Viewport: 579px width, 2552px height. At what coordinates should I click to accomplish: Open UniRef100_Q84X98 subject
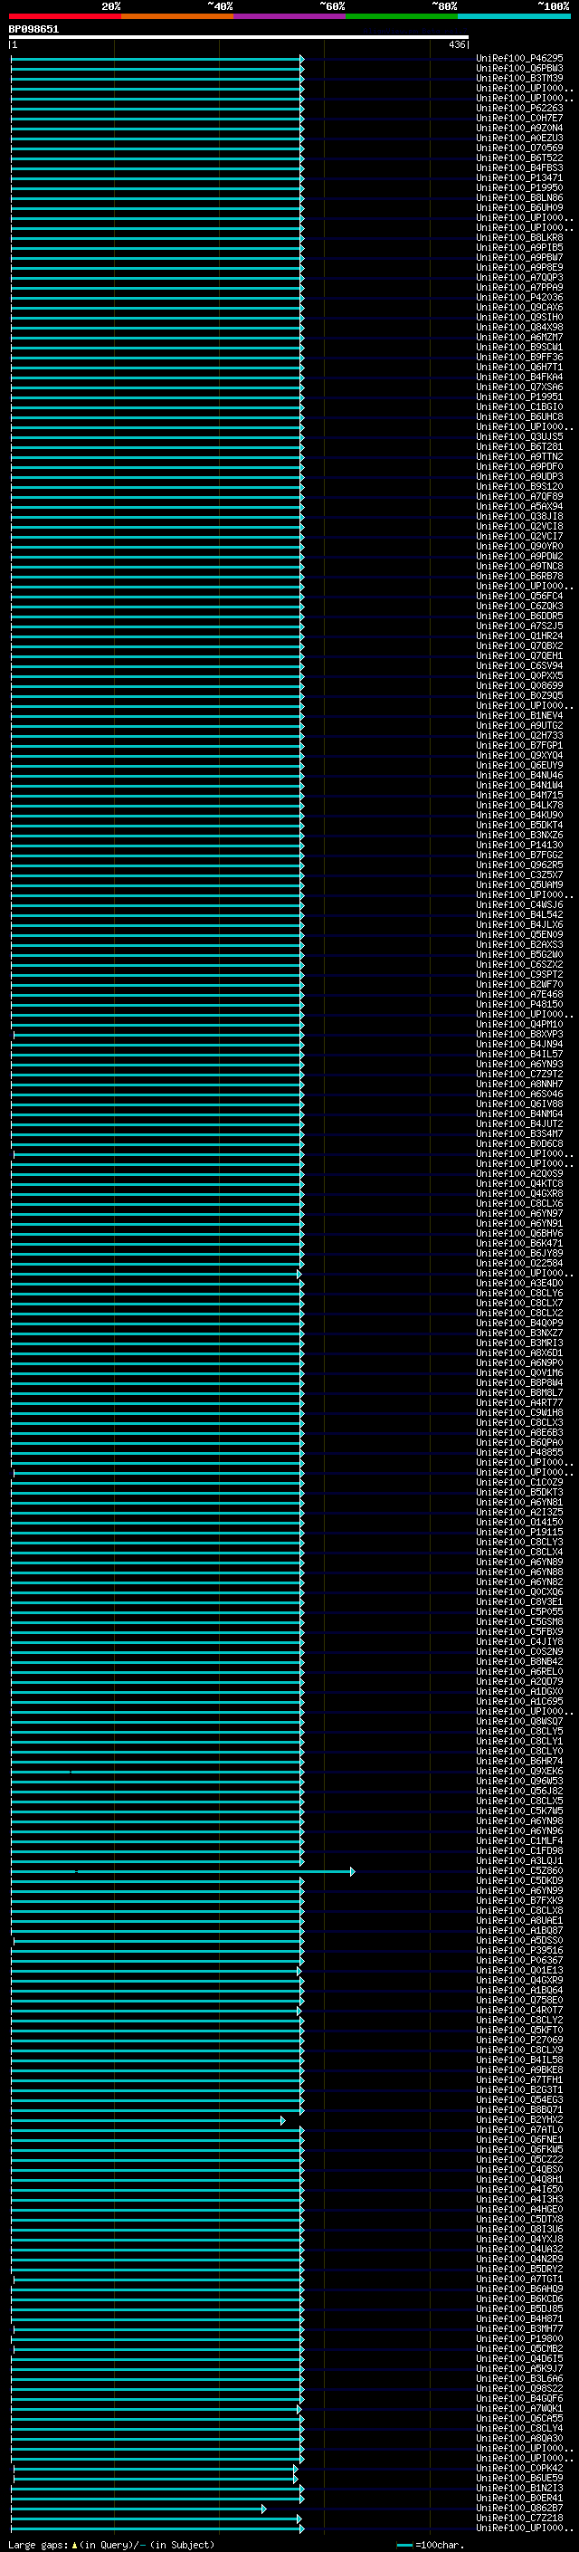[519, 327]
